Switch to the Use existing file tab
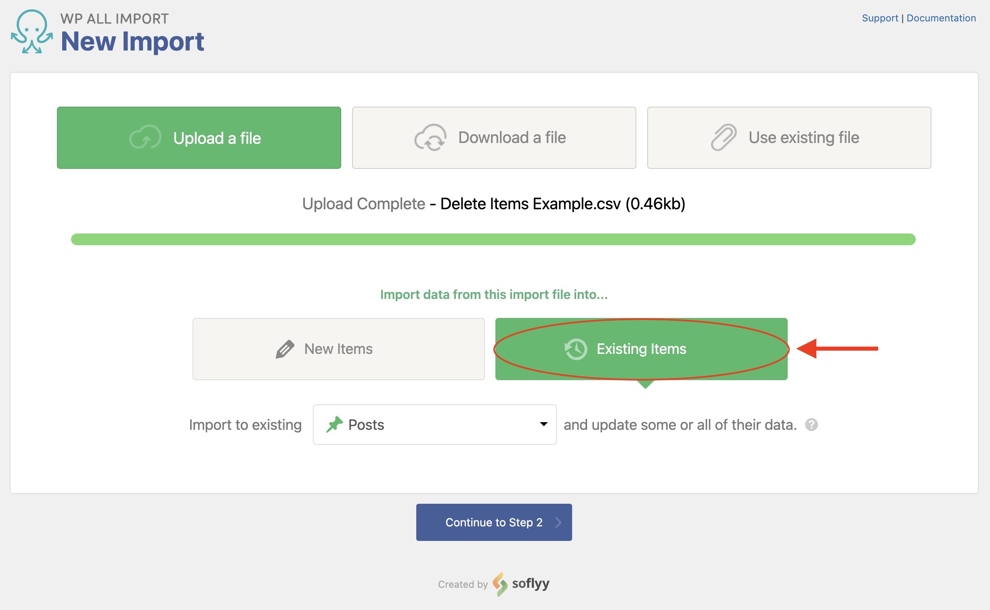This screenshot has width=990, height=610. point(789,138)
